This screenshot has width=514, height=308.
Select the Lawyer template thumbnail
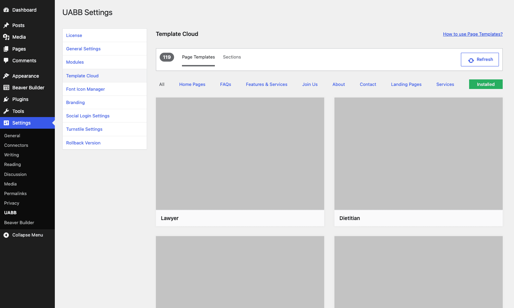pyautogui.click(x=240, y=154)
